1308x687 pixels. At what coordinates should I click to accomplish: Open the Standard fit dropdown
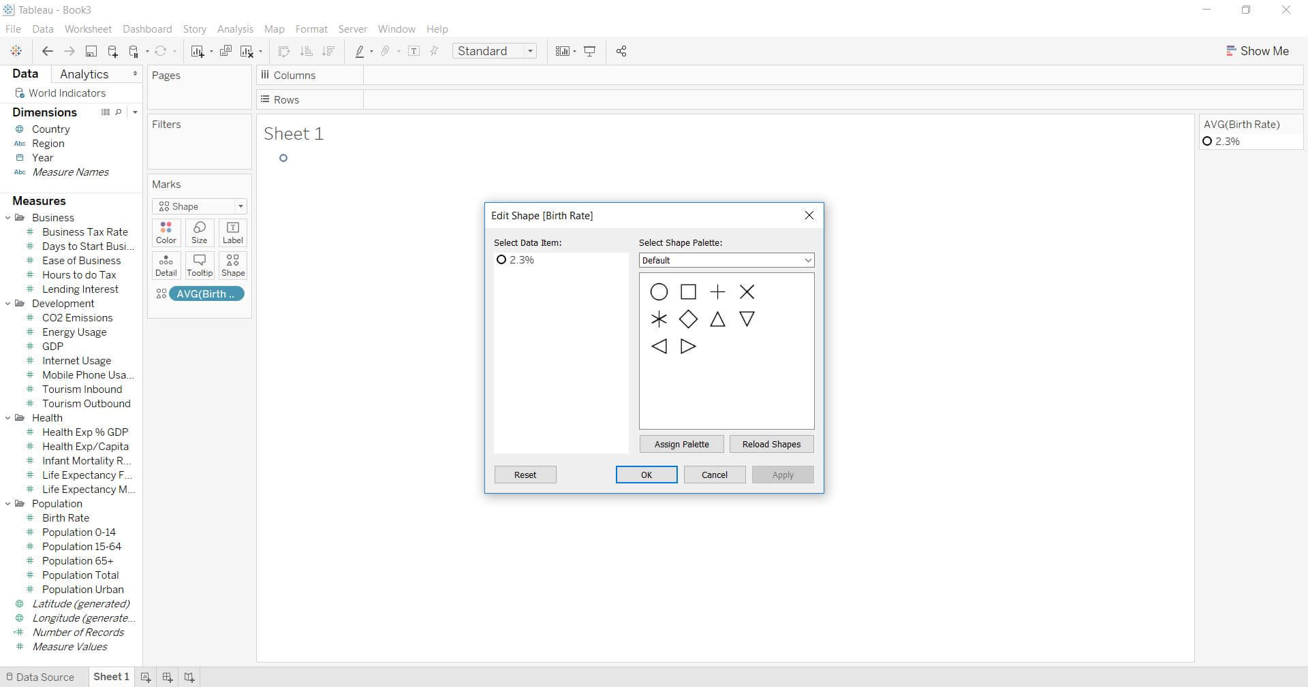click(x=495, y=51)
